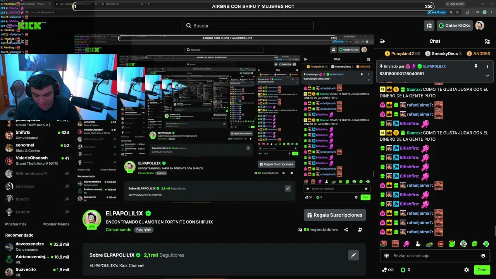Open Shifu1x channel in sidebar
The height and width of the screenshot is (279, 496).
[37, 135]
